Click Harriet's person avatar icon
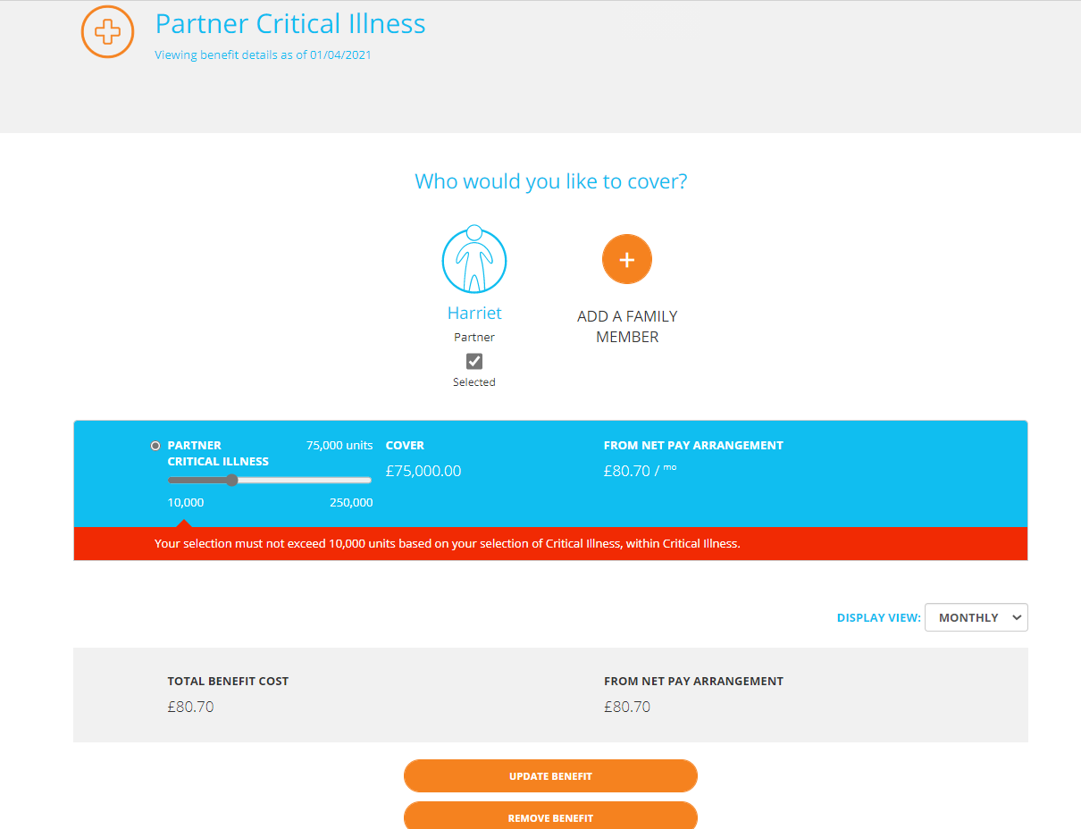1081x829 pixels. pyautogui.click(x=474, y=260)
